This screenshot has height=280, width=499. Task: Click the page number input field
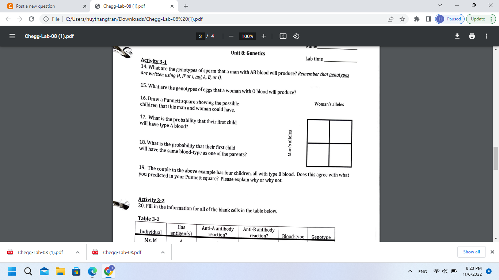click(200, 36)
